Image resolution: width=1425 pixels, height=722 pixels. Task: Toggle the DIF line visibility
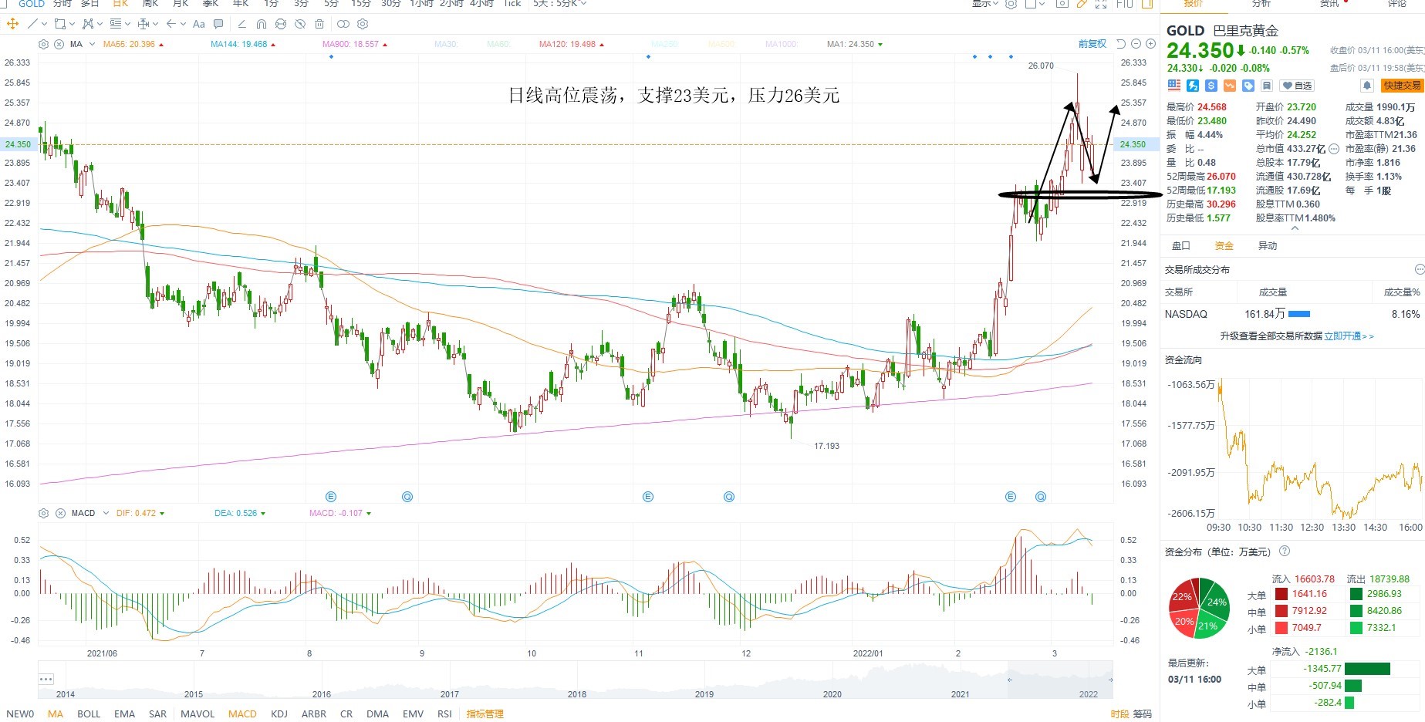click(140, 513)
